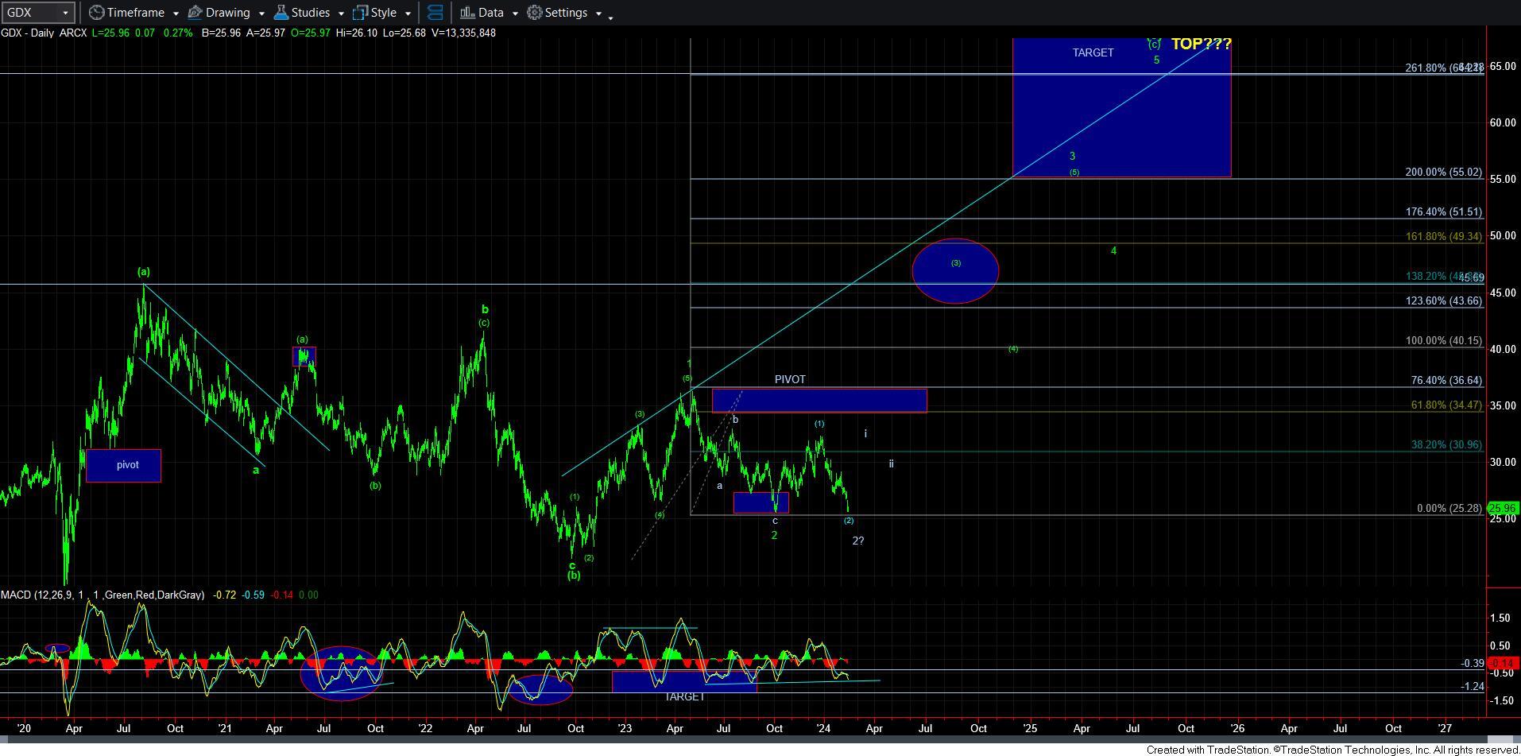The image size is (1521, 756).
Task: Click the Drawing pencil icon
Action: point(195,13)
